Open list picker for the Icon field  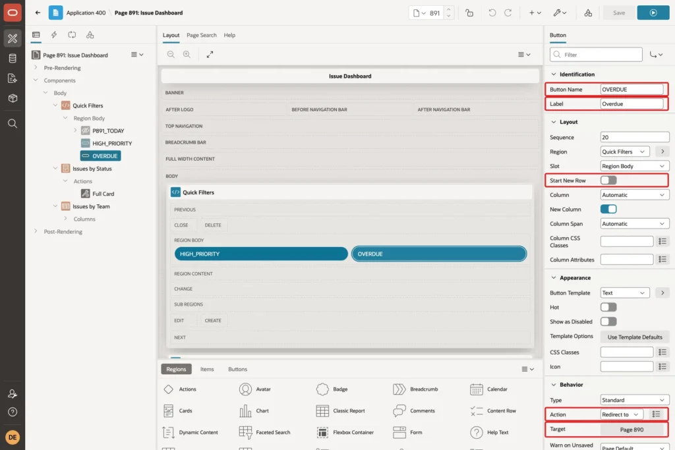click(662, 366)
